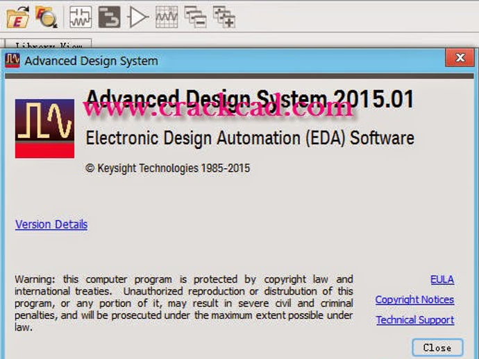The image size is (479, 359).
Task: Click the hide all windows icon
Action: click(x=195, y=17)
